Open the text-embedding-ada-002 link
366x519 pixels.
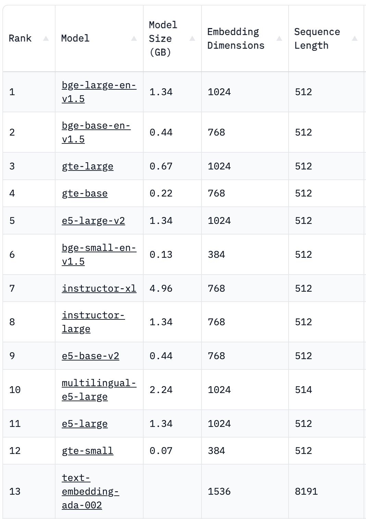tap(90, 491)
